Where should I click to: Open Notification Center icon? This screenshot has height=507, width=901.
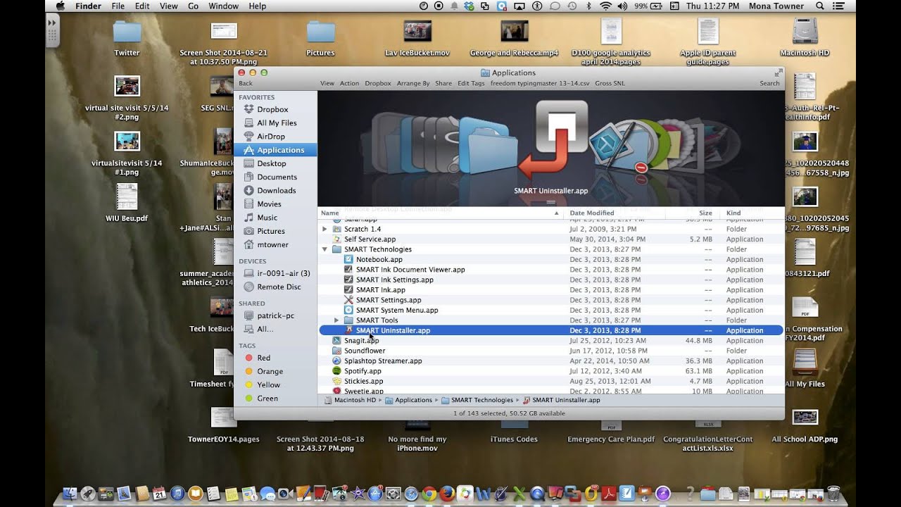(839, 6)
